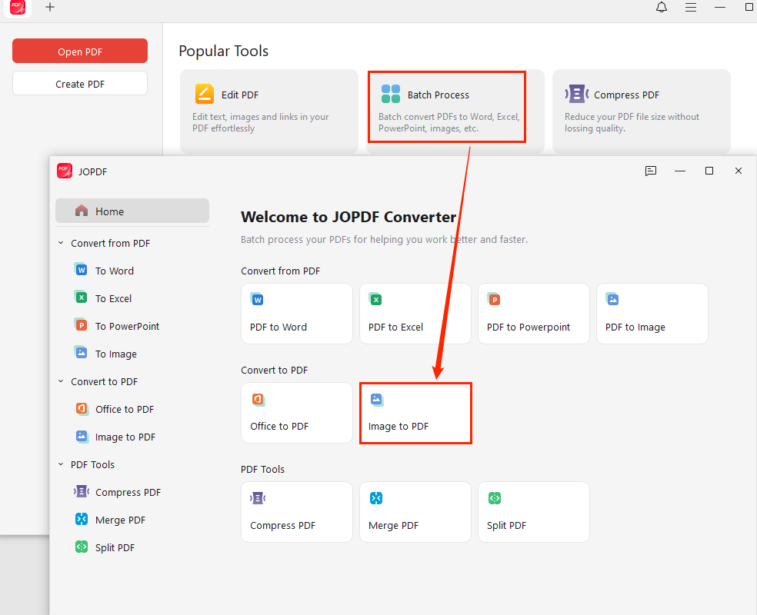Collapse the Convert from PDF section
The image size is (757, 615).
click(61, 243)
